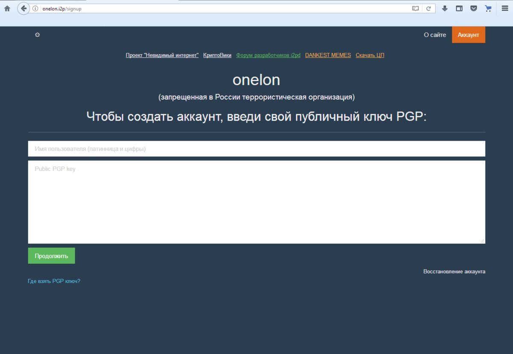
Task: Focus the Имя пользователя input field
Action: point(256,149)
